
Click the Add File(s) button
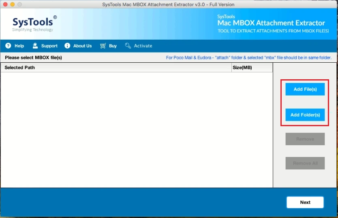tap(305, 89)
